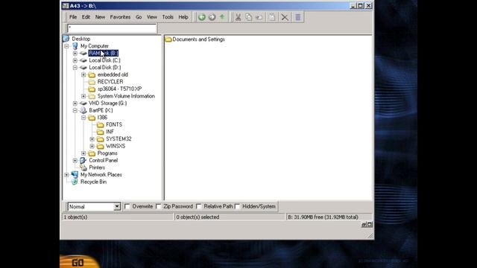Screen dimensions: 477x268
Task: Select the RECYCLER folder
Action: point(110,82)
